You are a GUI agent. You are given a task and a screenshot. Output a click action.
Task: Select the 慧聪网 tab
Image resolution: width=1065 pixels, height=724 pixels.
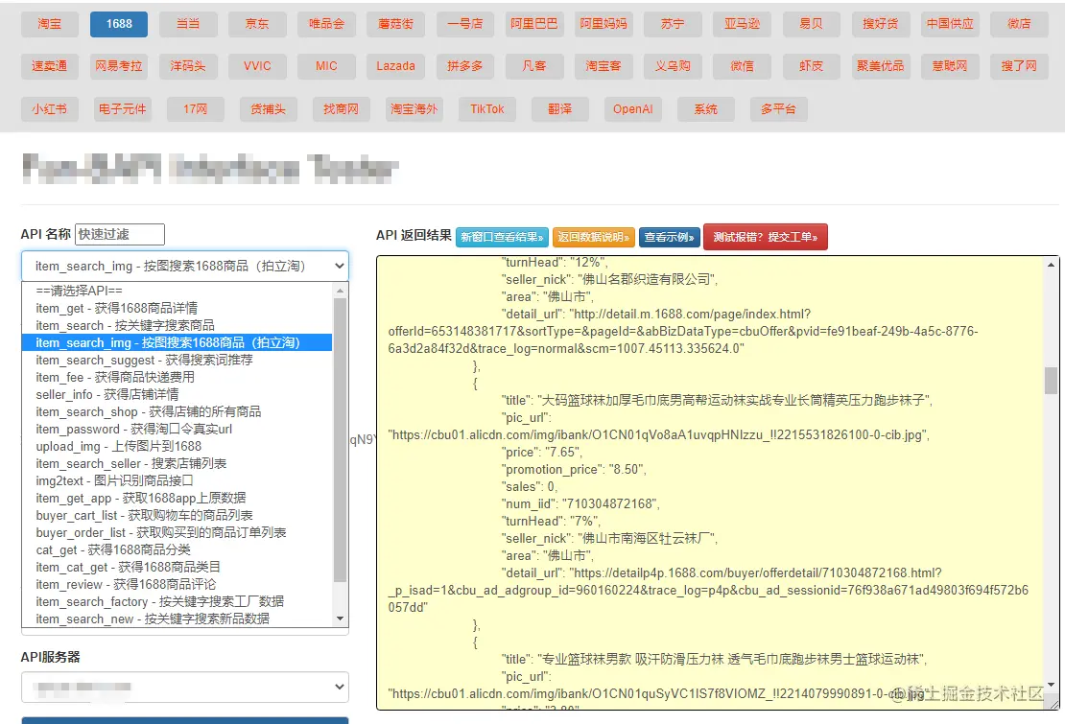tap(950, 66)
